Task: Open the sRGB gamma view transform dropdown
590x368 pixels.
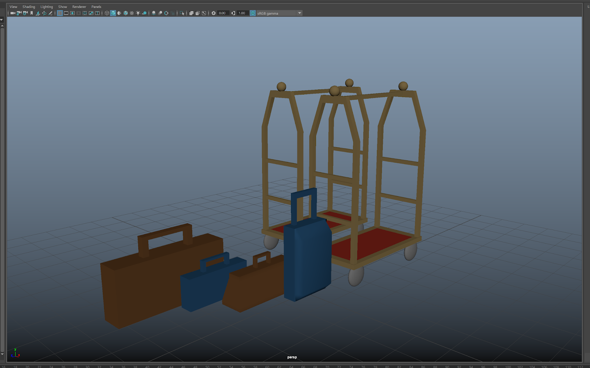Action: click(279, 13)
